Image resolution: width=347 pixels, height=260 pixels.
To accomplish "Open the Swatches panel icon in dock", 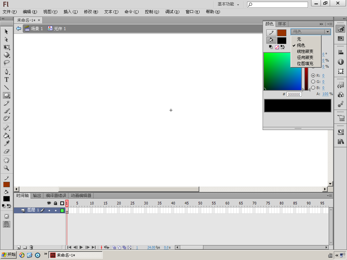I will click(x=341, y=39).
